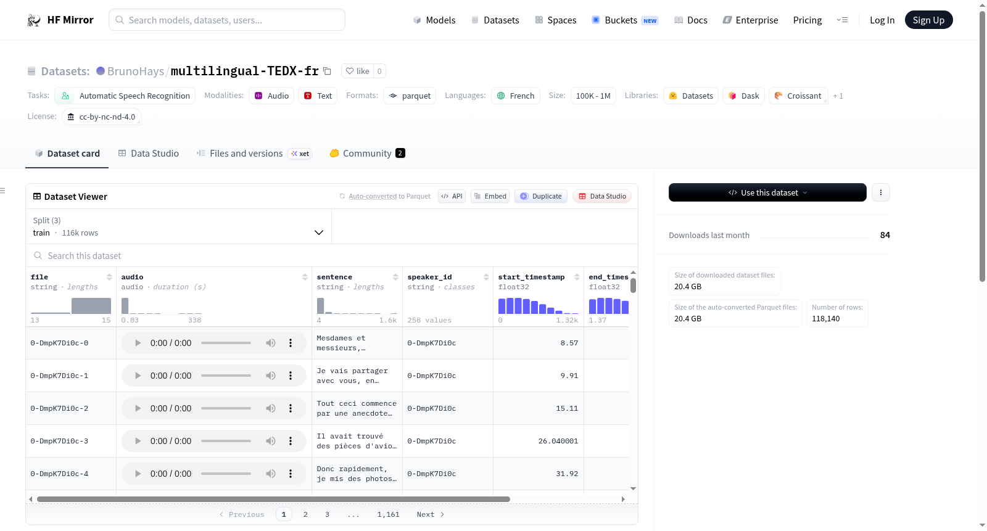Play audio for row 0-DmpK7Di0c-1
The image size is (987, 531).
[138, 376]
